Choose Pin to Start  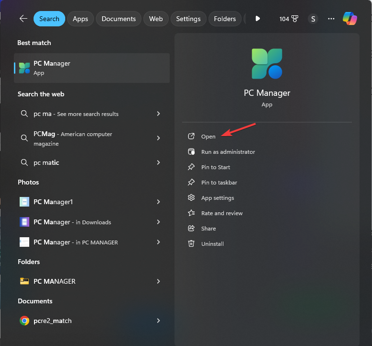click(216, 167)
